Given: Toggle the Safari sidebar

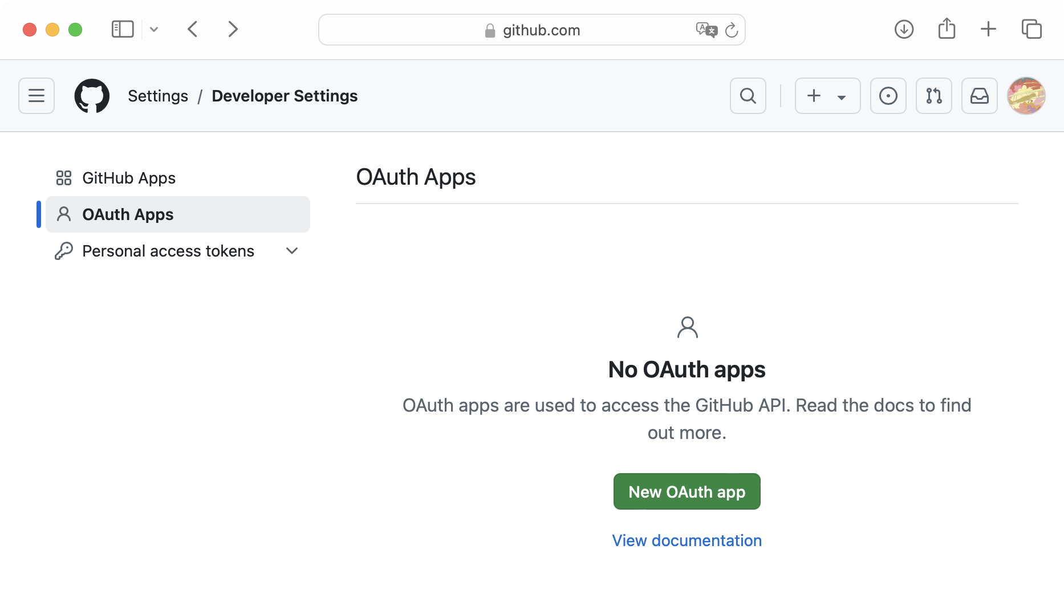Looking at the screenshot, I should (x=123, y=29).
